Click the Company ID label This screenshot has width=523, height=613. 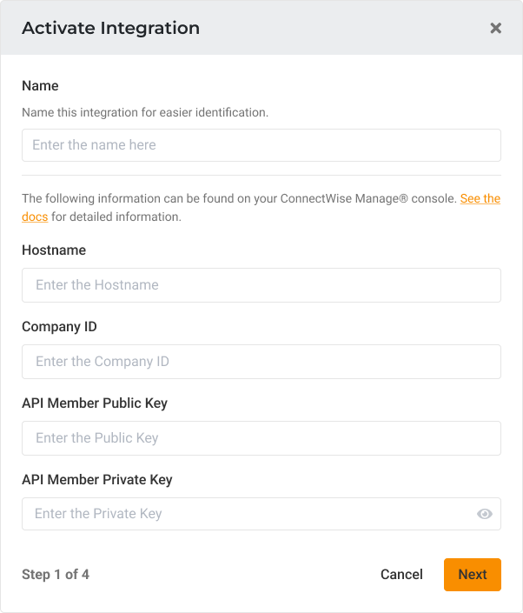pos(59,327)
